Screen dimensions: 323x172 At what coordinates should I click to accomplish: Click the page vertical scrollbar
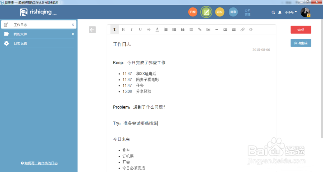point(322,78)
